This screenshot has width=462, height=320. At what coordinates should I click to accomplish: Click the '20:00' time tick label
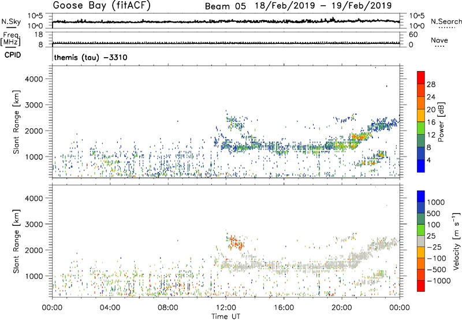(x=341, y=308)
